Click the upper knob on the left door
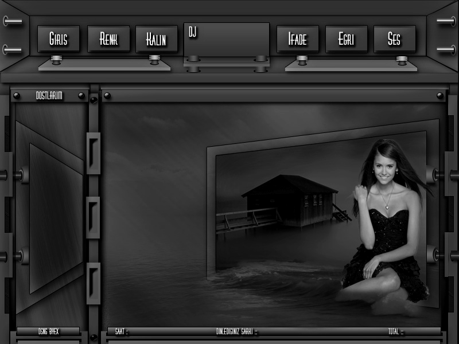 point(22,174)
